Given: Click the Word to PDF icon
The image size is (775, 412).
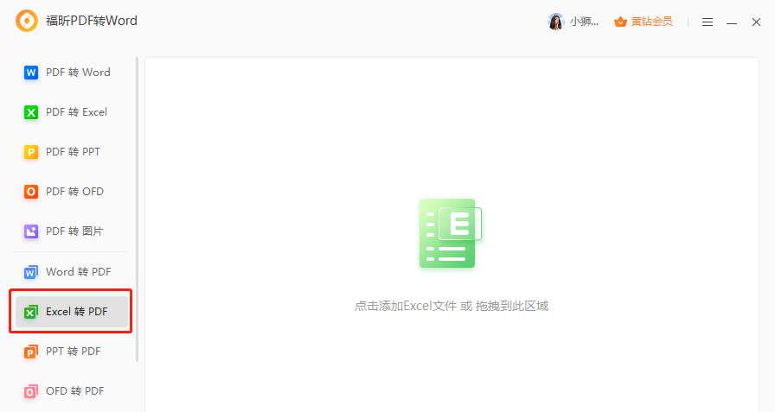Looking at the screenshot, I should 30,272.
